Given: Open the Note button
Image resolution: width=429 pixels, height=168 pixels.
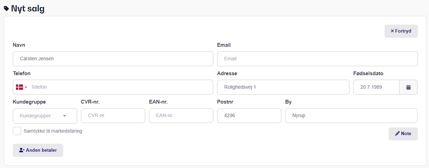Looking at the screenshot, I should point(403,134).
